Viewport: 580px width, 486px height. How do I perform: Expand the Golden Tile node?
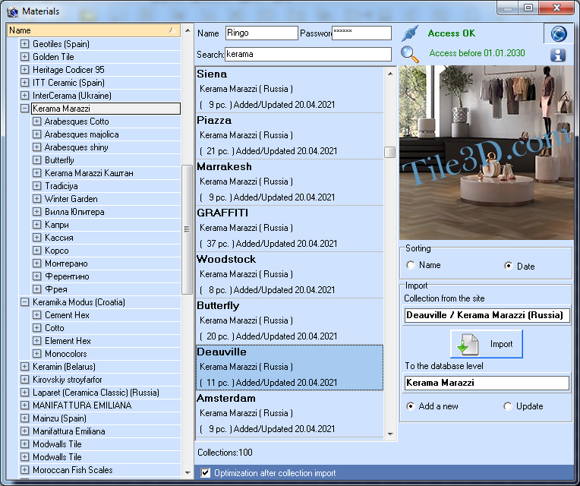tap(25, 57)
